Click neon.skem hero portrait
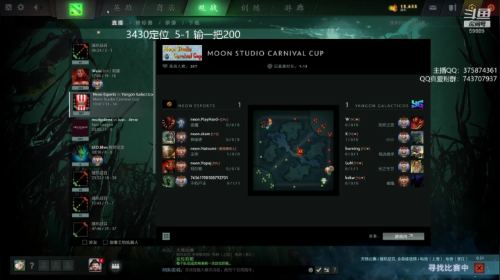This screenshot has height=280, width=500. click(169, 137)
